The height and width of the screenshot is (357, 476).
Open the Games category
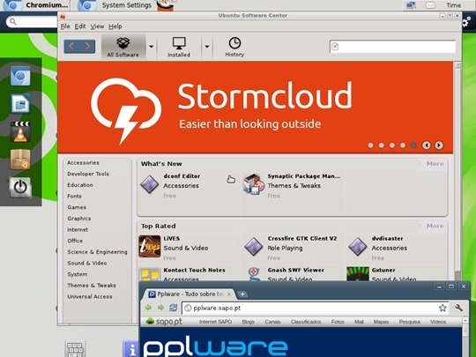(x=77, y=207)
